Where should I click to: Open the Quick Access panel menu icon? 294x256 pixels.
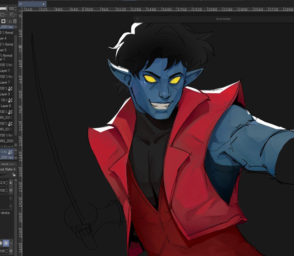(x=137, y=19)
